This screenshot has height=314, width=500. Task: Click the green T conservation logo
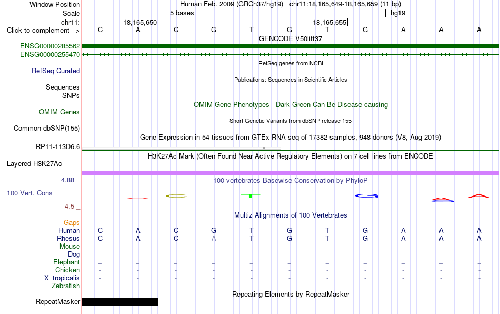click(x=251, y=195)
